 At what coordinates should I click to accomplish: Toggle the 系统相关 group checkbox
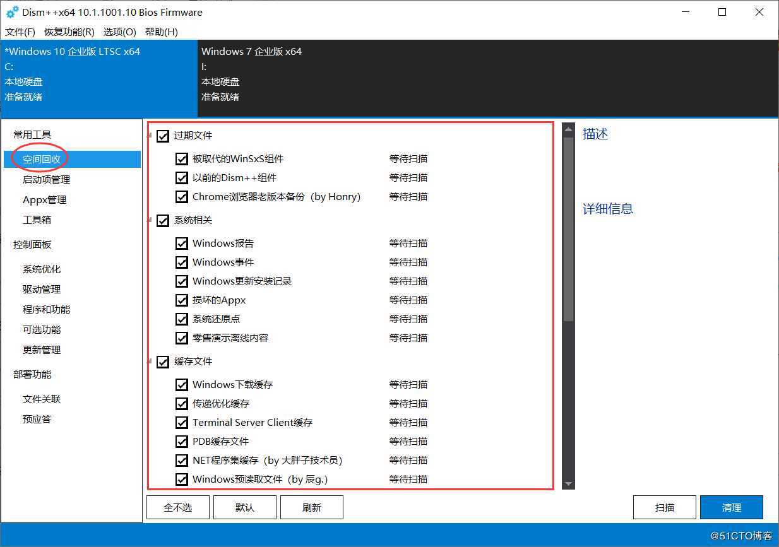pos(163,220)
